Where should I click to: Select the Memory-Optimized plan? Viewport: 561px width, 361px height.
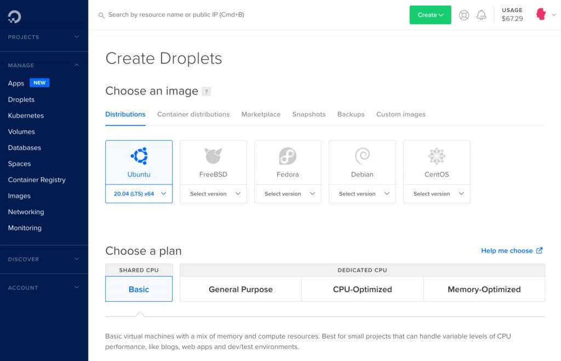[x=484, y=289]
